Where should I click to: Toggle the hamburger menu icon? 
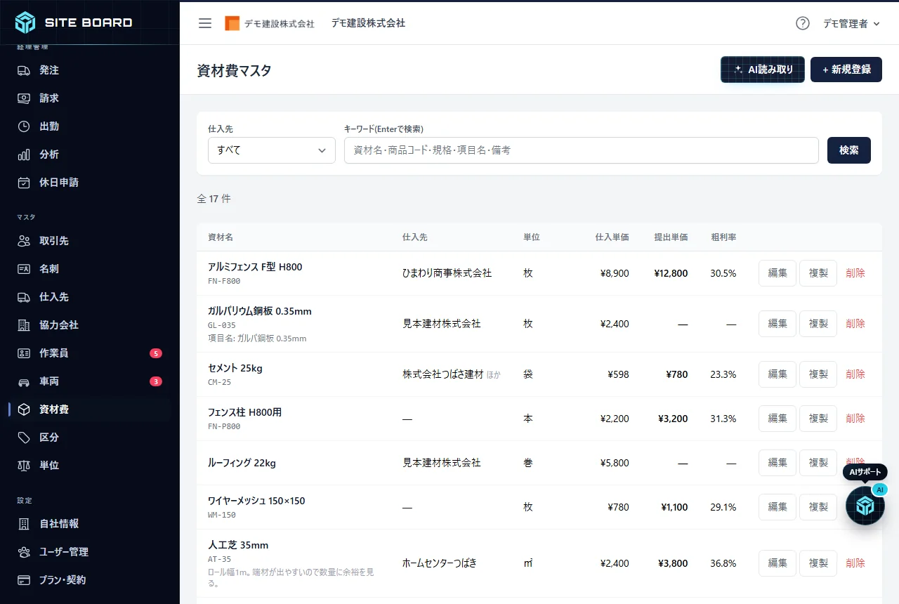[x=205, y=23]
